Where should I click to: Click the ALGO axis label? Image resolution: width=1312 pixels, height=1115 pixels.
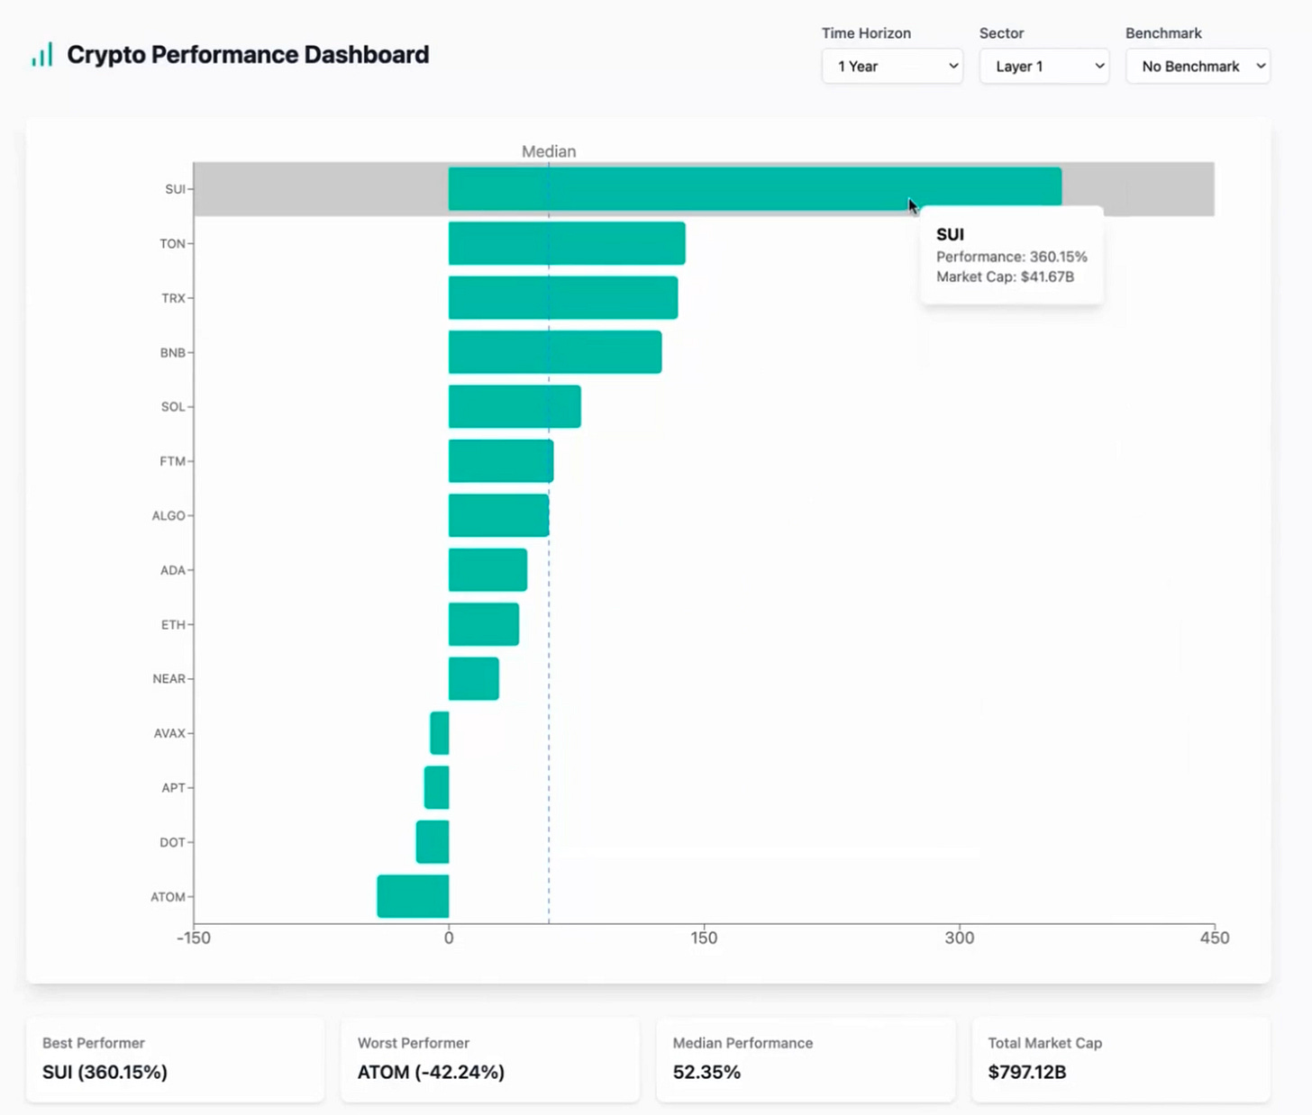pyautogui.click(x=169, y=515)
